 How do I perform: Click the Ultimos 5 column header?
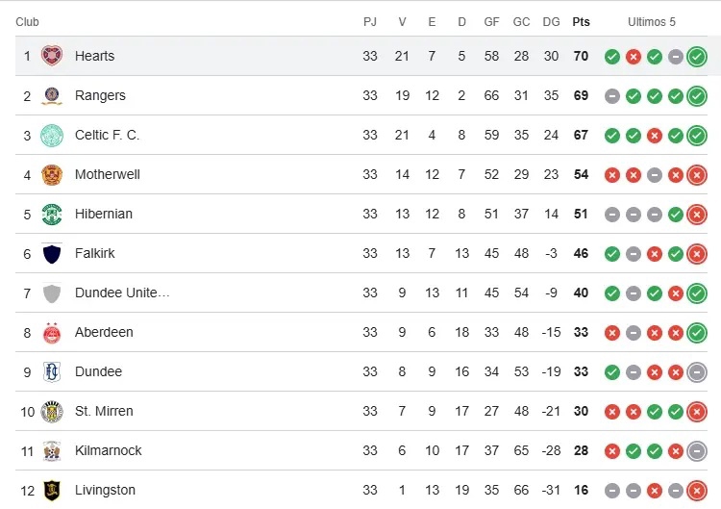coord(652,21)
